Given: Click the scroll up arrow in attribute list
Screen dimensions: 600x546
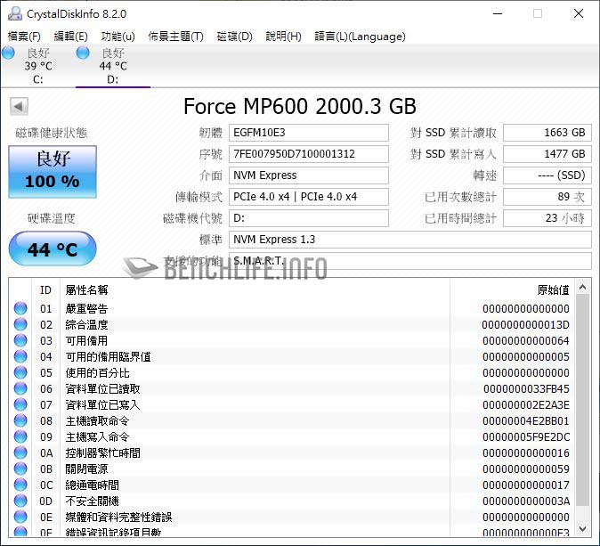Looking at the screenshot, I should click(583, 287).
